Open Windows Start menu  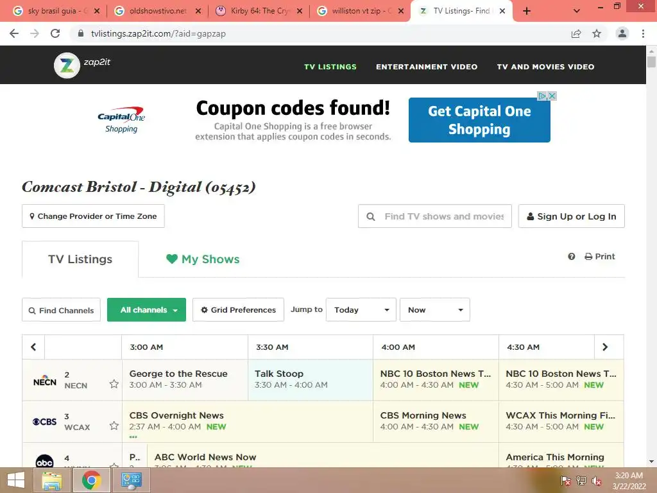[x=16, y=480]
